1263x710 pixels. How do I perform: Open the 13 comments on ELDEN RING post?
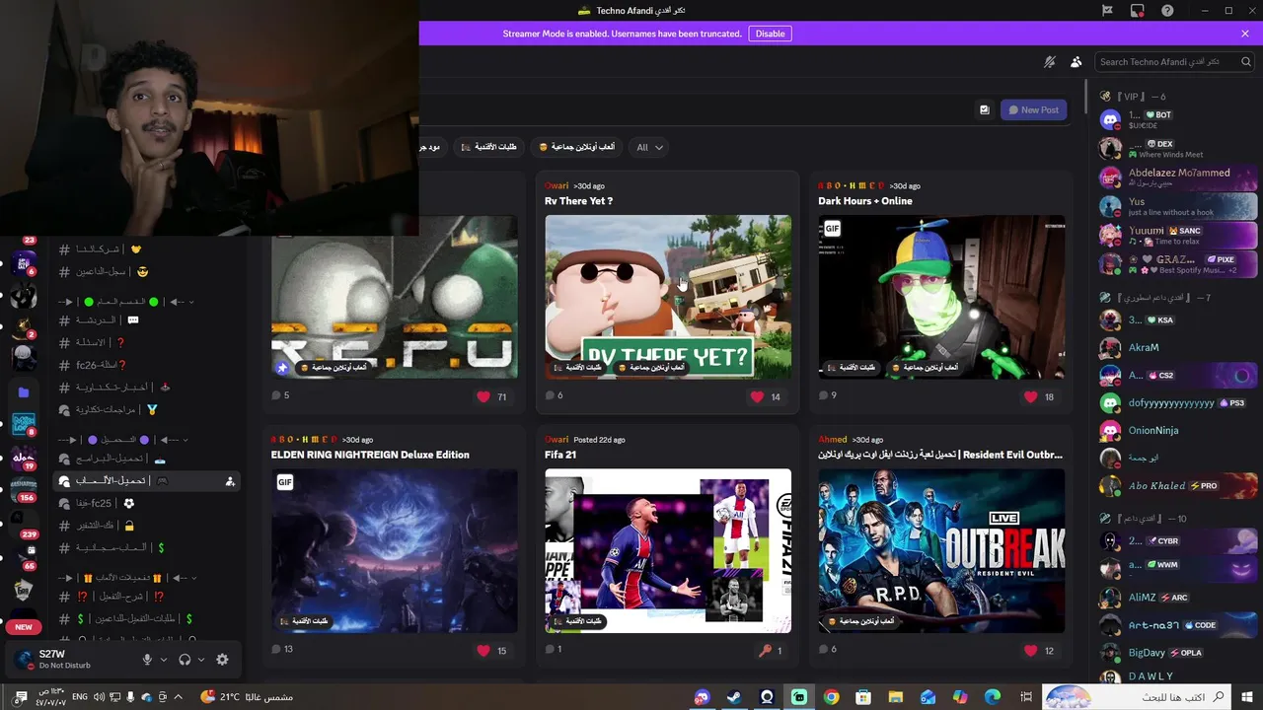[x=282, y=649]
